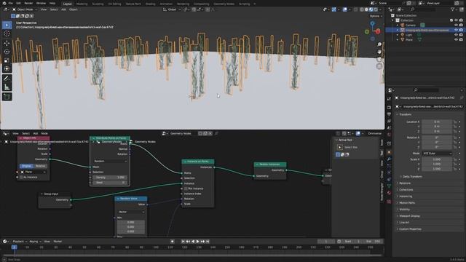Click the Pan view hand icon in viewport
This screenshot has width=466, height=262.
379,52
